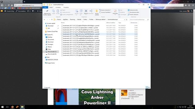
Task: Refresh the Explorer address bar
Action: (127, 20)
